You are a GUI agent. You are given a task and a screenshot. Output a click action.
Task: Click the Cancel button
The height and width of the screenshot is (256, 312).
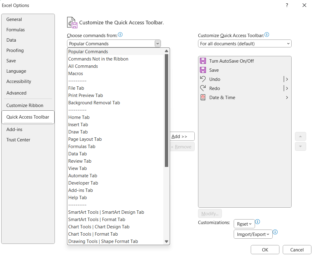click(297, 250)
